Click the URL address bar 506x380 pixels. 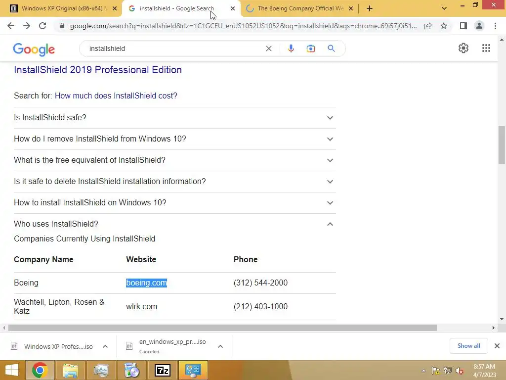click(243, 26)
